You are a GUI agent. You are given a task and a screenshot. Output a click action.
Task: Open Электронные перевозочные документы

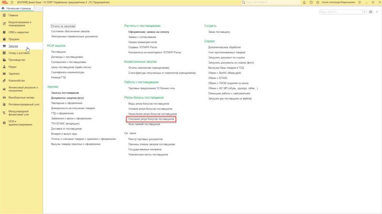tap(75, 36)
